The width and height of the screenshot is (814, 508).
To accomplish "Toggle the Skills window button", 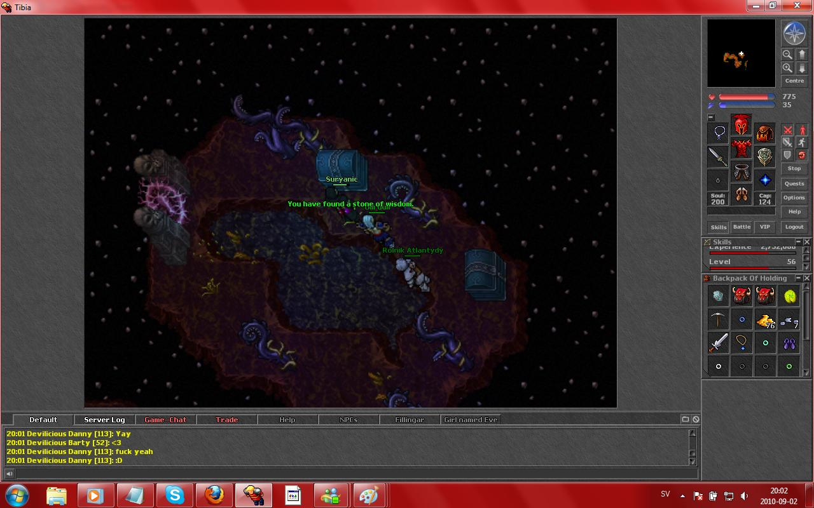I will click(719, 227).
